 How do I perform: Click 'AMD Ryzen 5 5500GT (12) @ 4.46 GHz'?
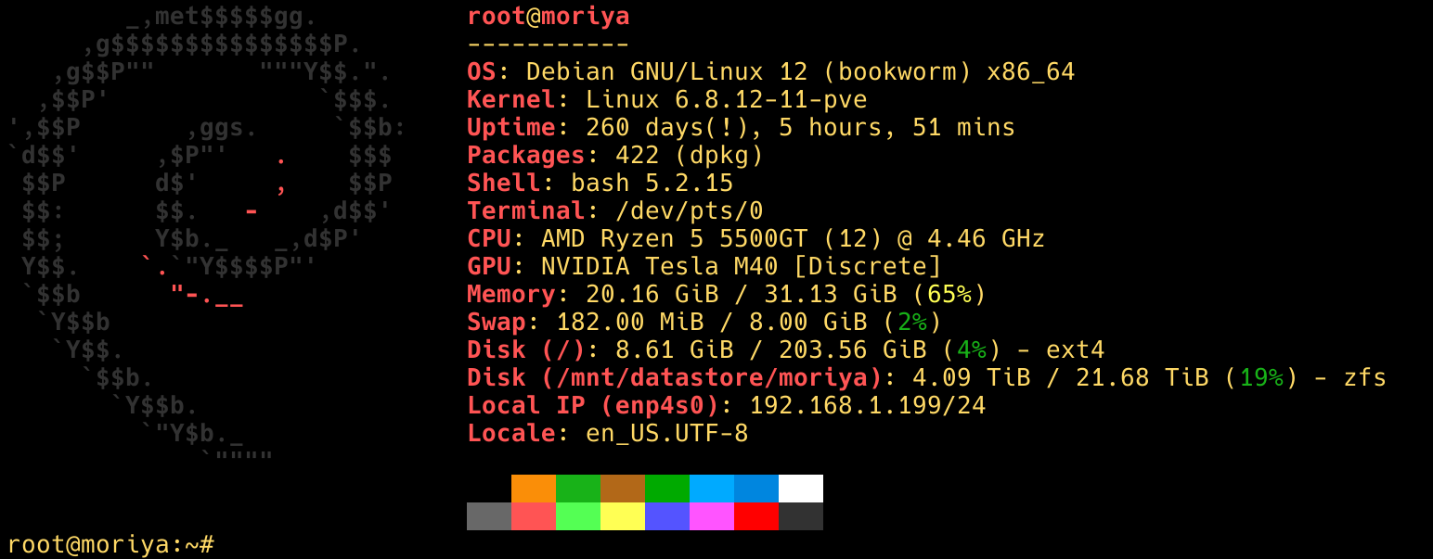[x=794, y=239]
